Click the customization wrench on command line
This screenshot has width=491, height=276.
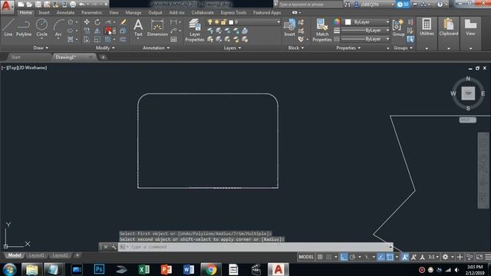[x=114, y=247]
